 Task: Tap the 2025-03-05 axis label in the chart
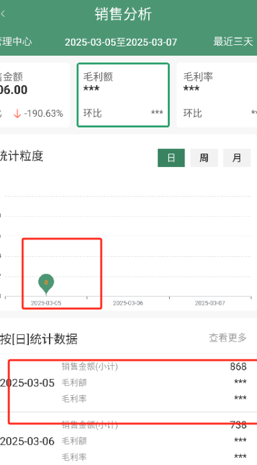point(46,303)
